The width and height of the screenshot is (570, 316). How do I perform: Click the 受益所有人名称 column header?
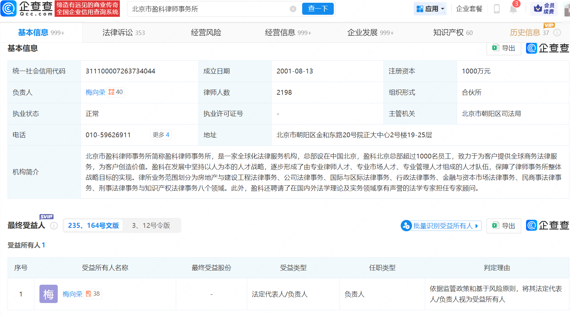click(105, 268)
